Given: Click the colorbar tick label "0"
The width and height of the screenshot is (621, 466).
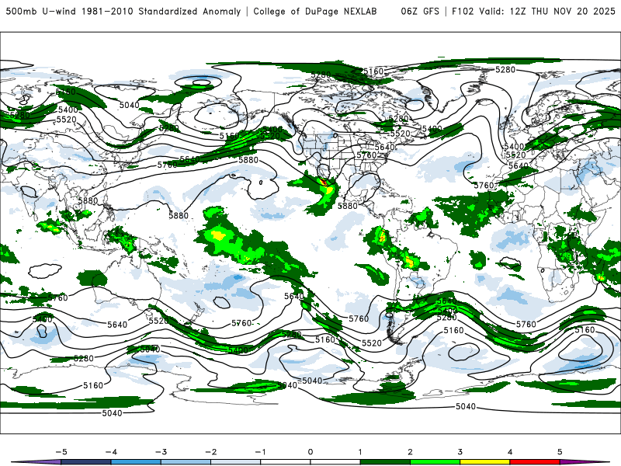Looking at the screenshot, I should pyautogui.click(x=310, y=452).
